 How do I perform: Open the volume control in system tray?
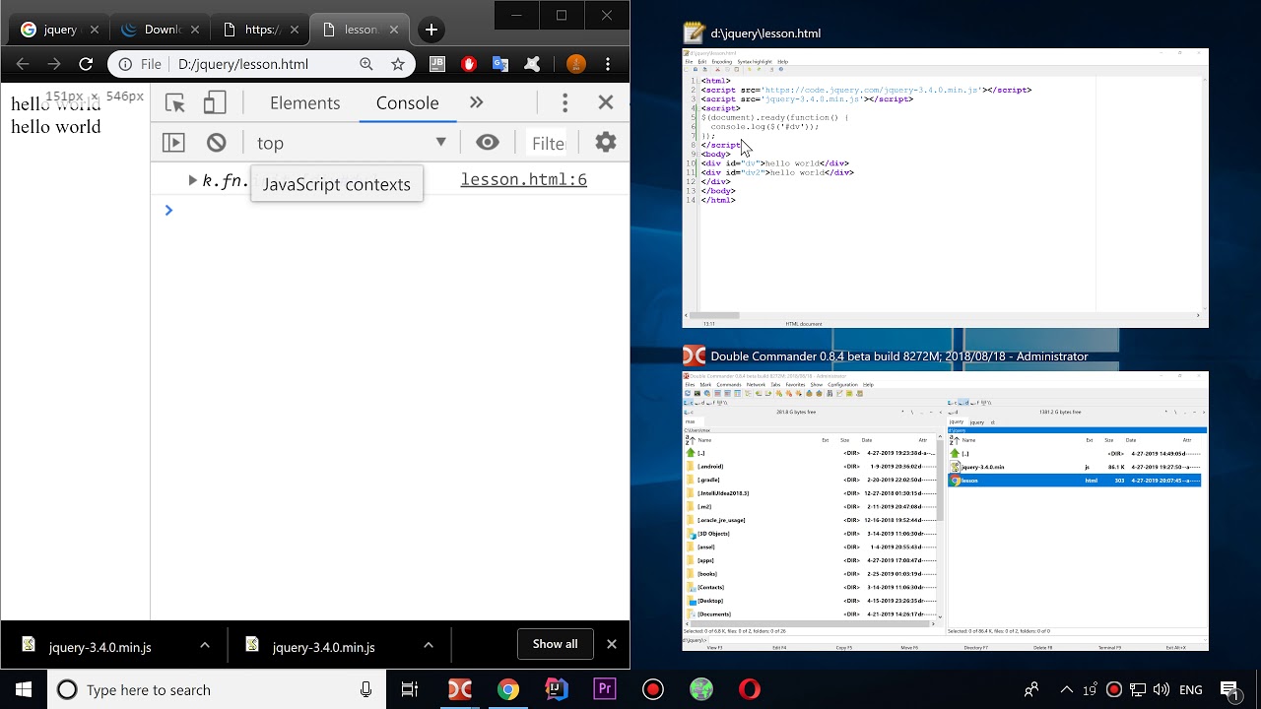[x=1161, y=689]
